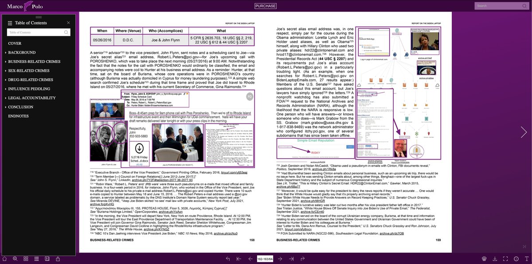Image resolution: width=532 pixels, height=264 pixels.
Task: Open the thumbnails grid view
Action: (x=26, y=258)
